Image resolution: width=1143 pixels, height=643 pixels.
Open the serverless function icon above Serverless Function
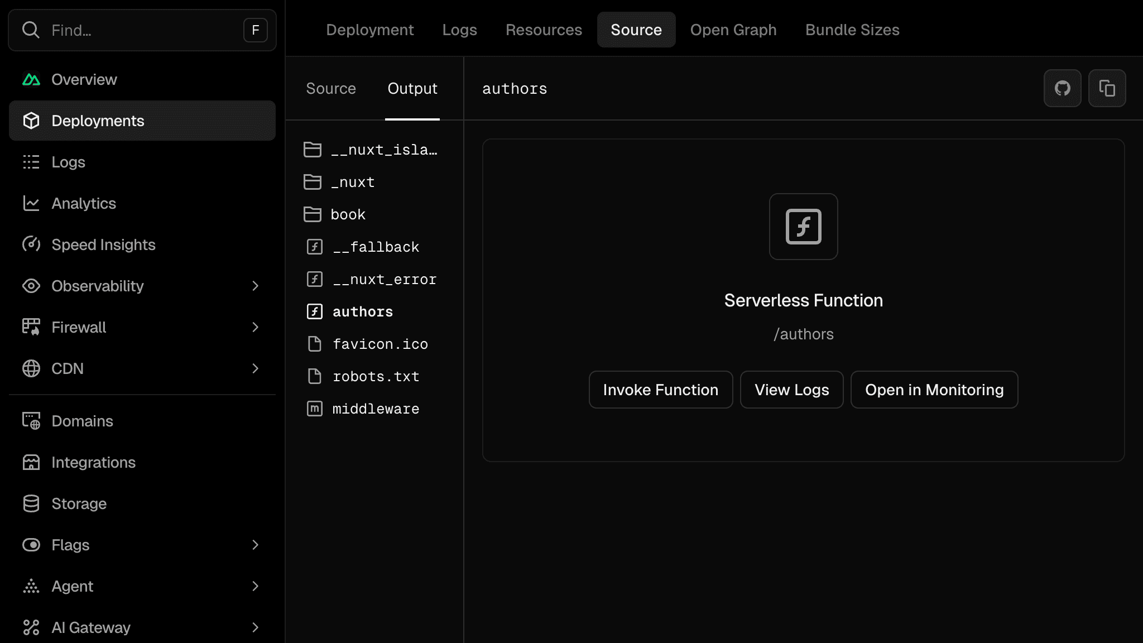click(804, 227)
